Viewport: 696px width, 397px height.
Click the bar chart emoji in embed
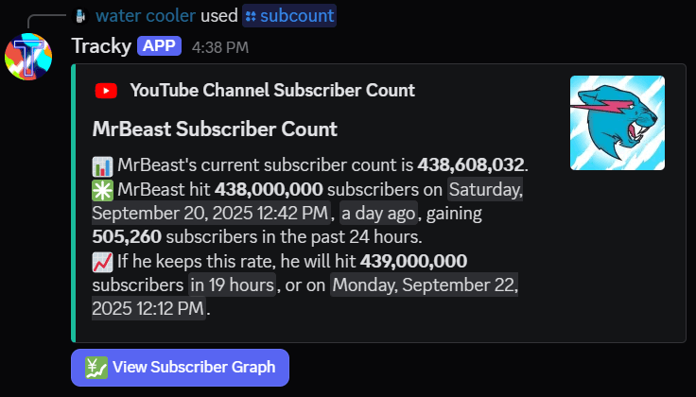click(103, 165)
